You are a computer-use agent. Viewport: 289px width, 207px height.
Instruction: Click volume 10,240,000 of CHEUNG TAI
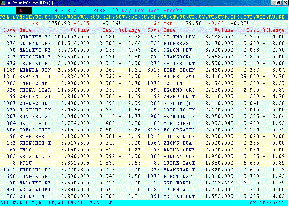point(74,97)
